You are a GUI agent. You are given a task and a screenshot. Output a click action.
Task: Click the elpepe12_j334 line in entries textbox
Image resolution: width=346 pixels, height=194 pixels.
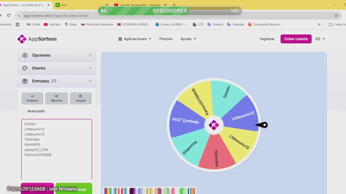[36, 150]
